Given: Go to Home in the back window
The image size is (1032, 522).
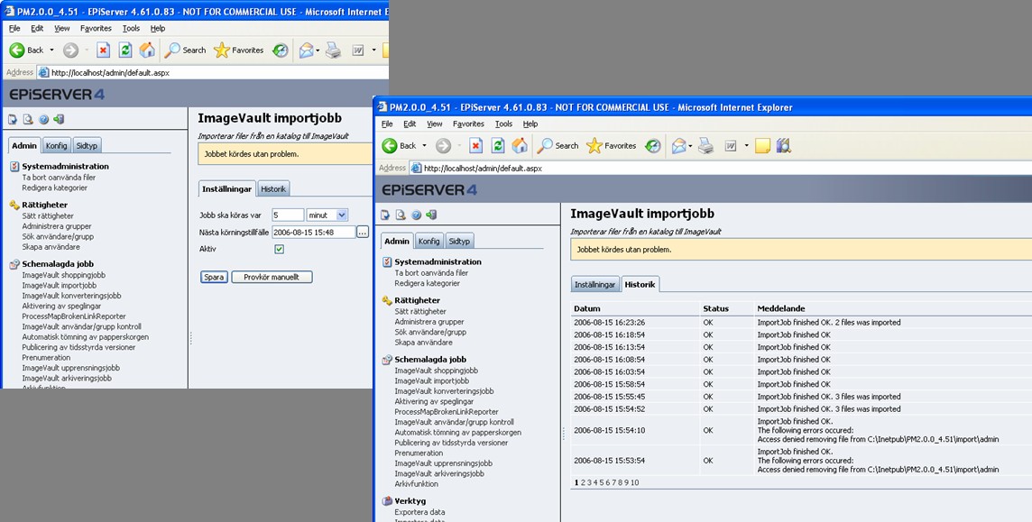Looking at the screenshot, I should pos(147,50).
